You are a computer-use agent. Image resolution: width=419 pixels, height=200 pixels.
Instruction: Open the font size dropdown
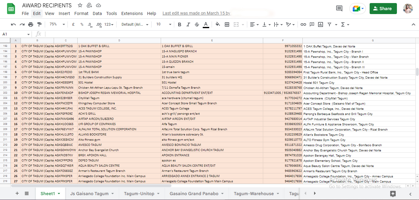(163, 24)
